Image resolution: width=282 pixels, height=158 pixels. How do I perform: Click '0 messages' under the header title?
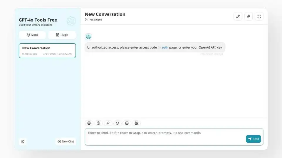pyautogui.click(x=93, y=19)
